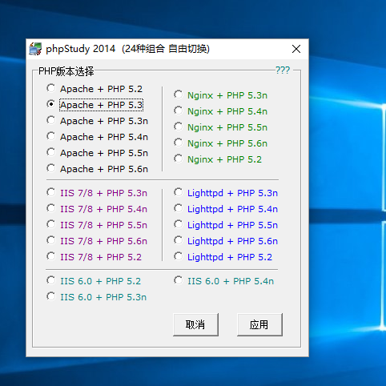The width and height of the screenshot is (386, 386).
Task: Close the phpStudy 2014 dialog
Action: tap(296, 49)
